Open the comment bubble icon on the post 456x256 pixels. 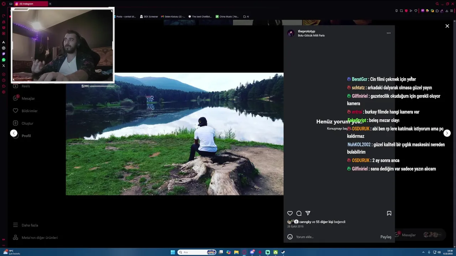click(x=299, y=213)
